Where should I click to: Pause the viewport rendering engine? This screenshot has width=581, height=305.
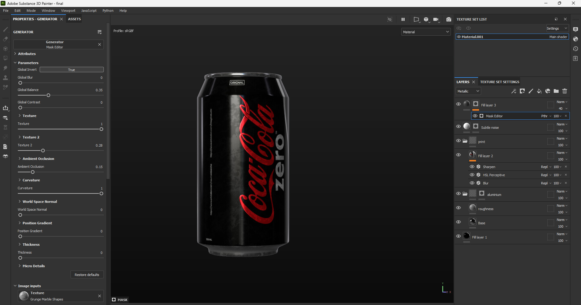coord(403,19)
